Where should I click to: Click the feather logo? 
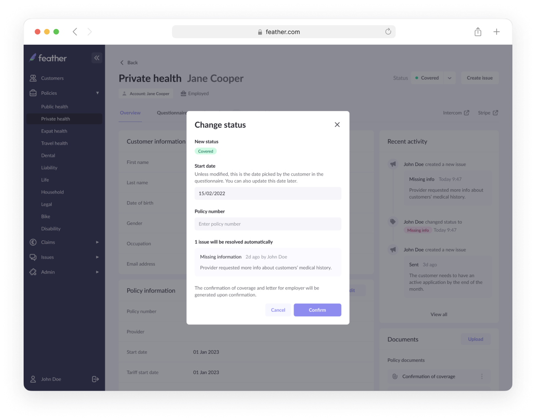point(48,58)
